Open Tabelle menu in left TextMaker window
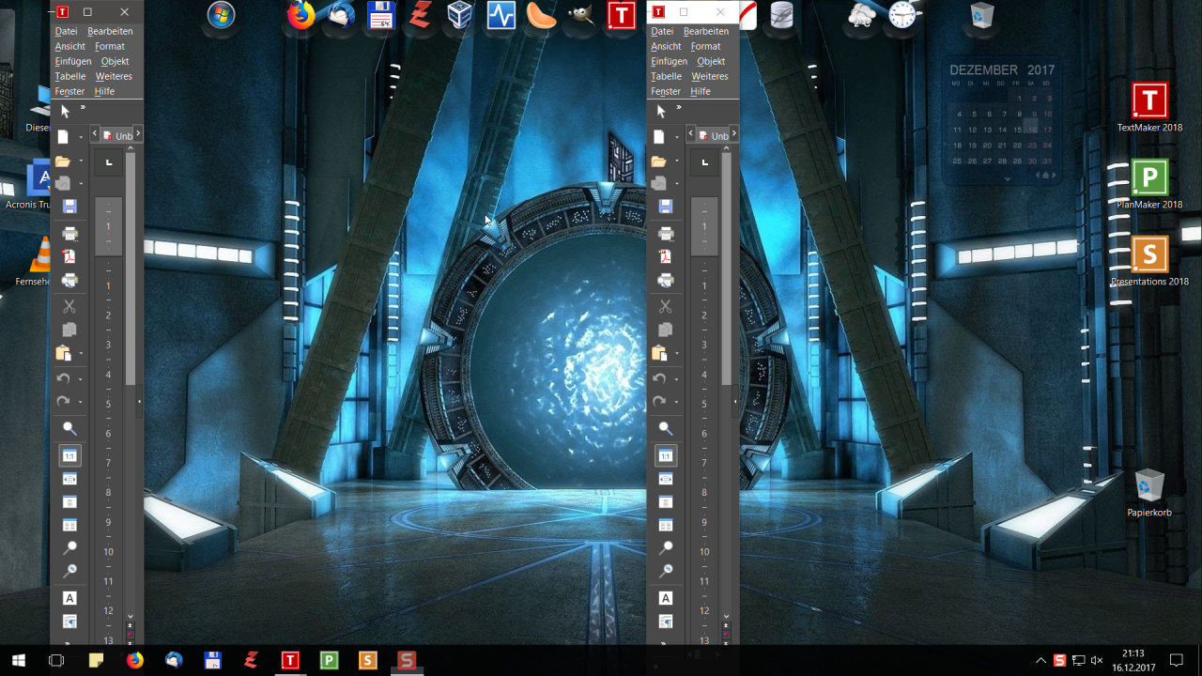The width and height of the screenshot is (1202, 676). [x=70, y=76]
